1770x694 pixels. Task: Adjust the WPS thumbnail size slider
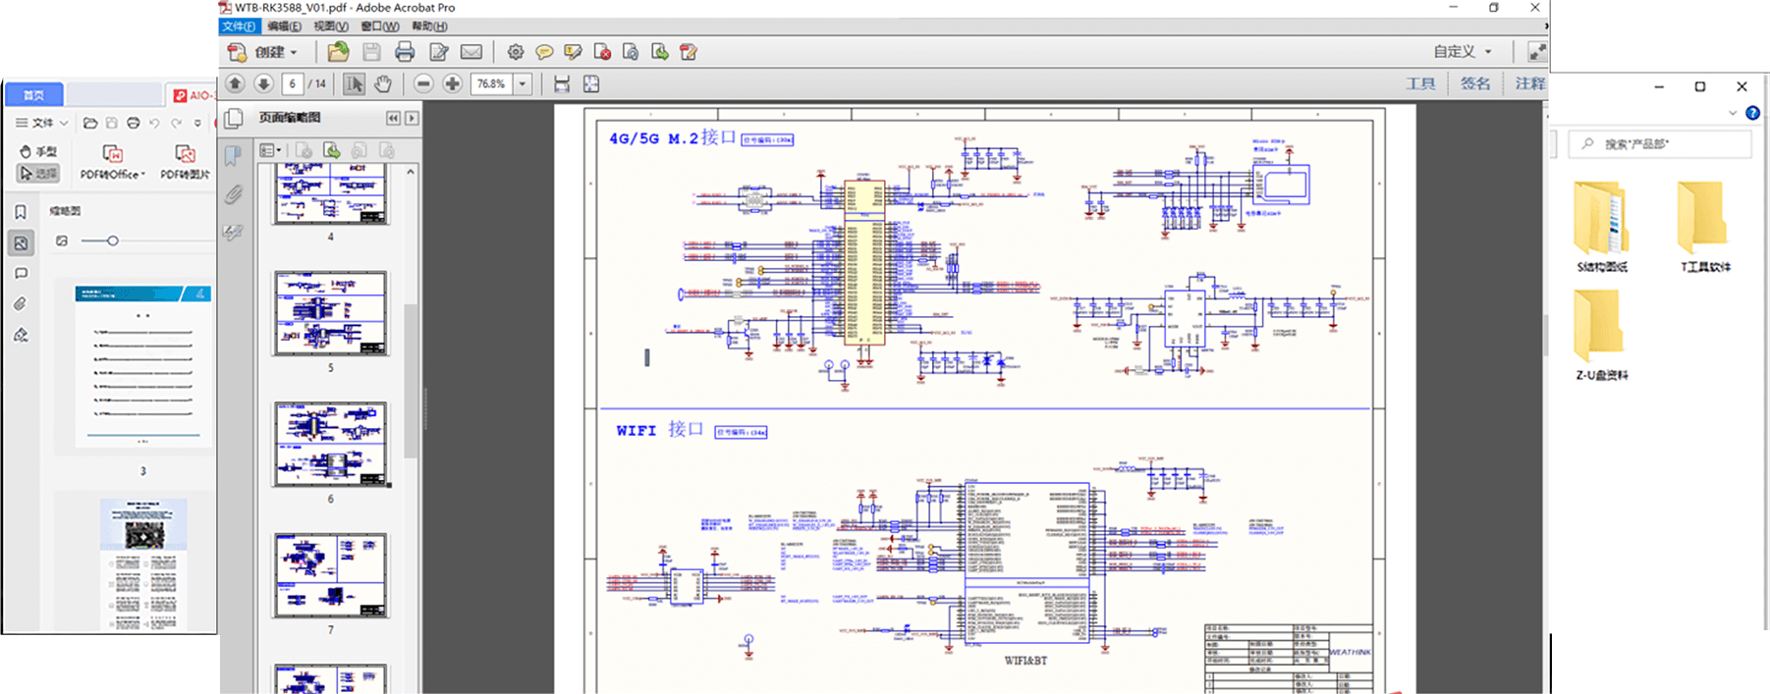coord(113,240)
